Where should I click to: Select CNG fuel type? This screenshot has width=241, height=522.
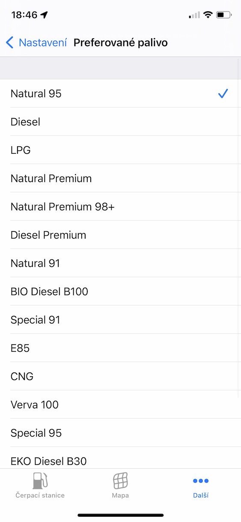(x=120, y=376)
